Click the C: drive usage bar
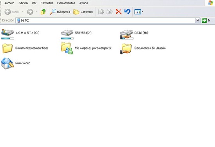This screenshot has width=215, height=147. click(x=8, y=39)
